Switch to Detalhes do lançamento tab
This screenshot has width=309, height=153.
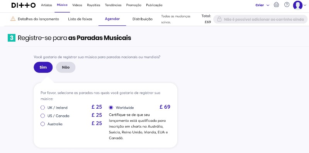[x=38, y=19]
